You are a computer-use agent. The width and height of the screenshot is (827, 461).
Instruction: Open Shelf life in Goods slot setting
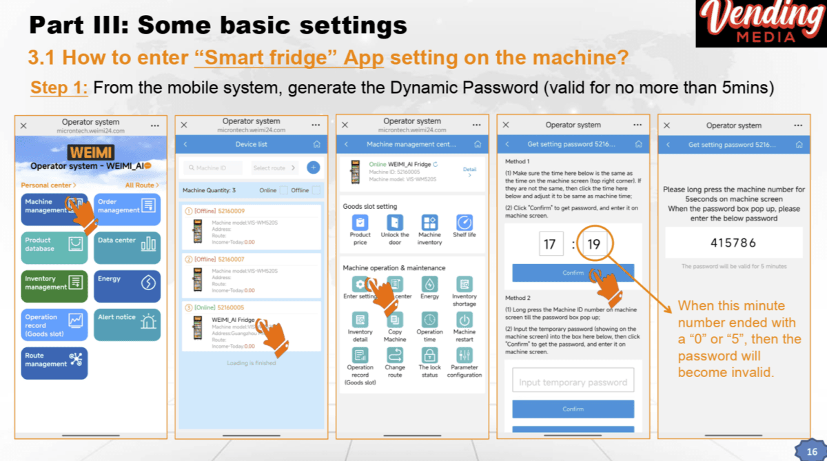(x=464, y=223)
